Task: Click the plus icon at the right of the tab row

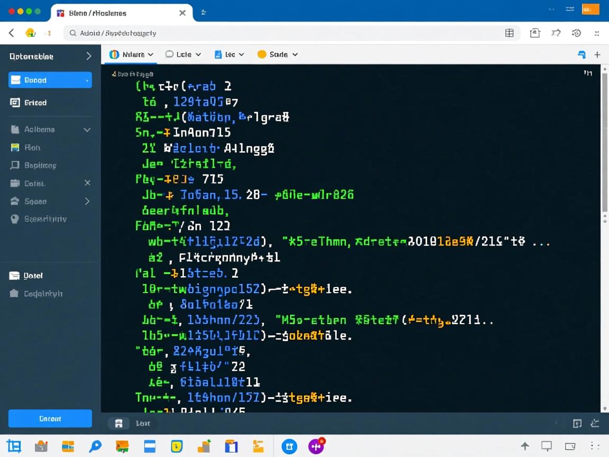Action: tap(597, 54)
